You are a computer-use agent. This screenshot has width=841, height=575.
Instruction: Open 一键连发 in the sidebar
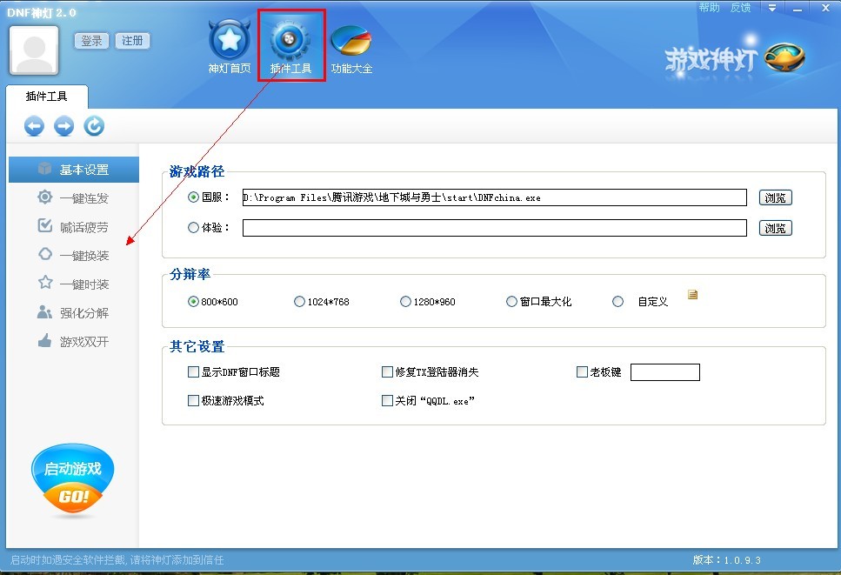click(83, 198)
